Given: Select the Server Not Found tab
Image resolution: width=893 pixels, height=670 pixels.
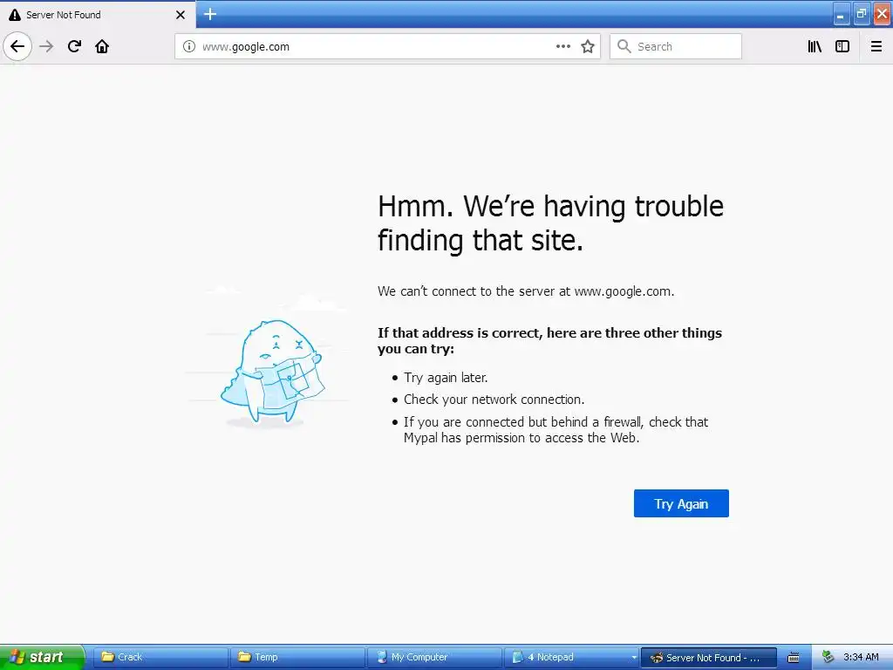Looking at the screenshot, I should (x=97, y=15).
